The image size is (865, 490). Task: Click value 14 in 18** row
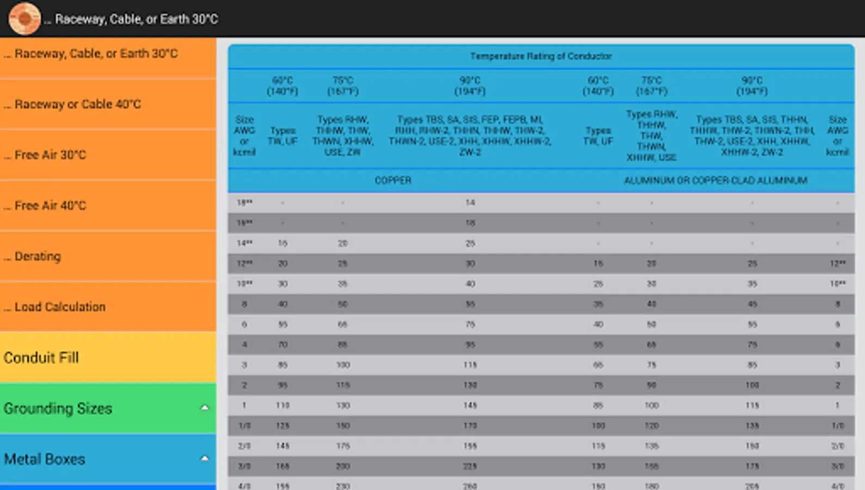pos(470,203)
